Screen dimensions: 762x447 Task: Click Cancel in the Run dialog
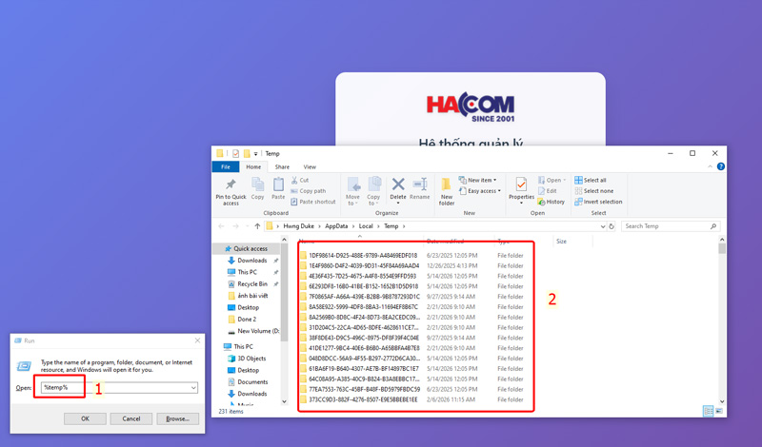pos(131,418)
